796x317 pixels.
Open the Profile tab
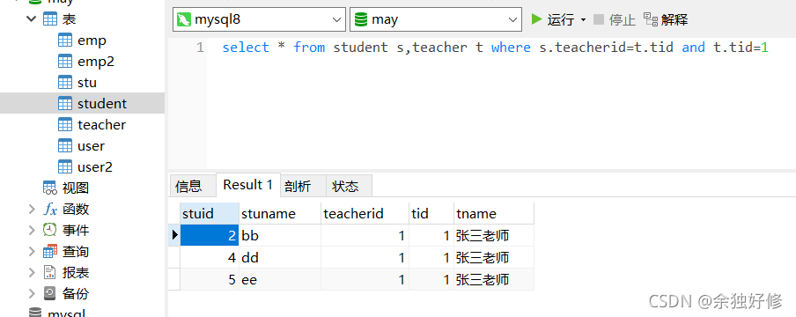pos(298,186)
